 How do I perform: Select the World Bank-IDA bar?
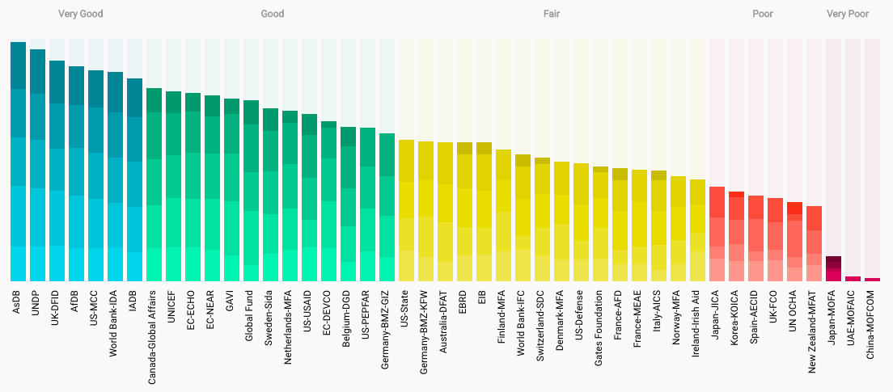tap(116, 176)
